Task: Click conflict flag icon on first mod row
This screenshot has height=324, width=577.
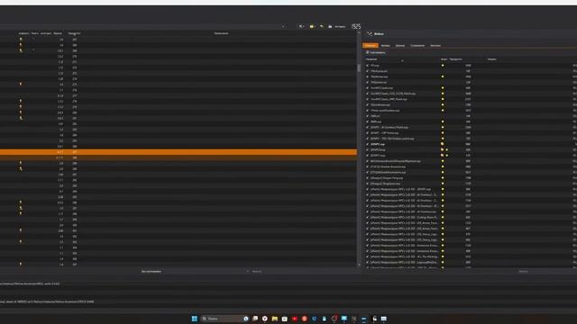Action: pos(21,39)
